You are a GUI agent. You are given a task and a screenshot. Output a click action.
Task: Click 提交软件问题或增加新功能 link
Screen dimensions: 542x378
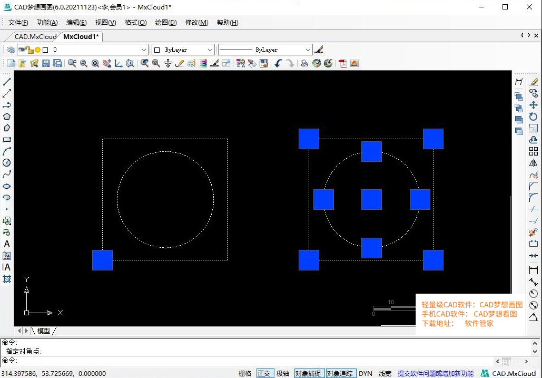click(435, 373)
